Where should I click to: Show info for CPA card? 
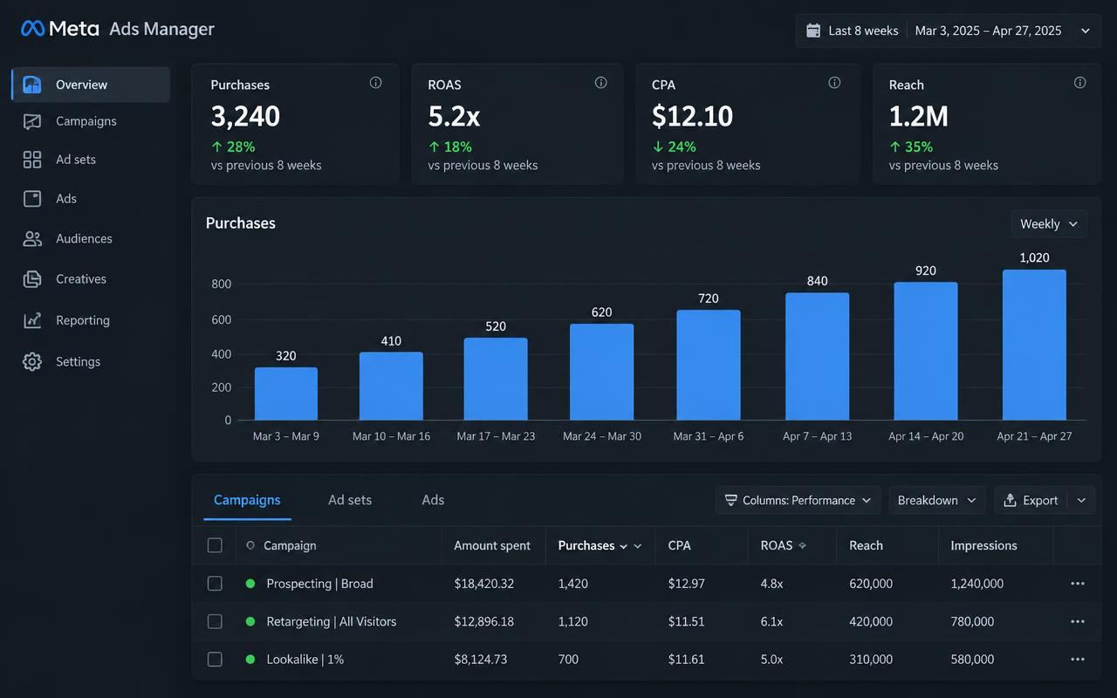point(834,83)
